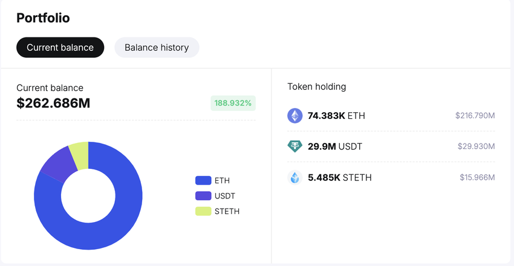Click the Token holding section heading
This screenshot has height=266, width=514.
click(316, 86)
